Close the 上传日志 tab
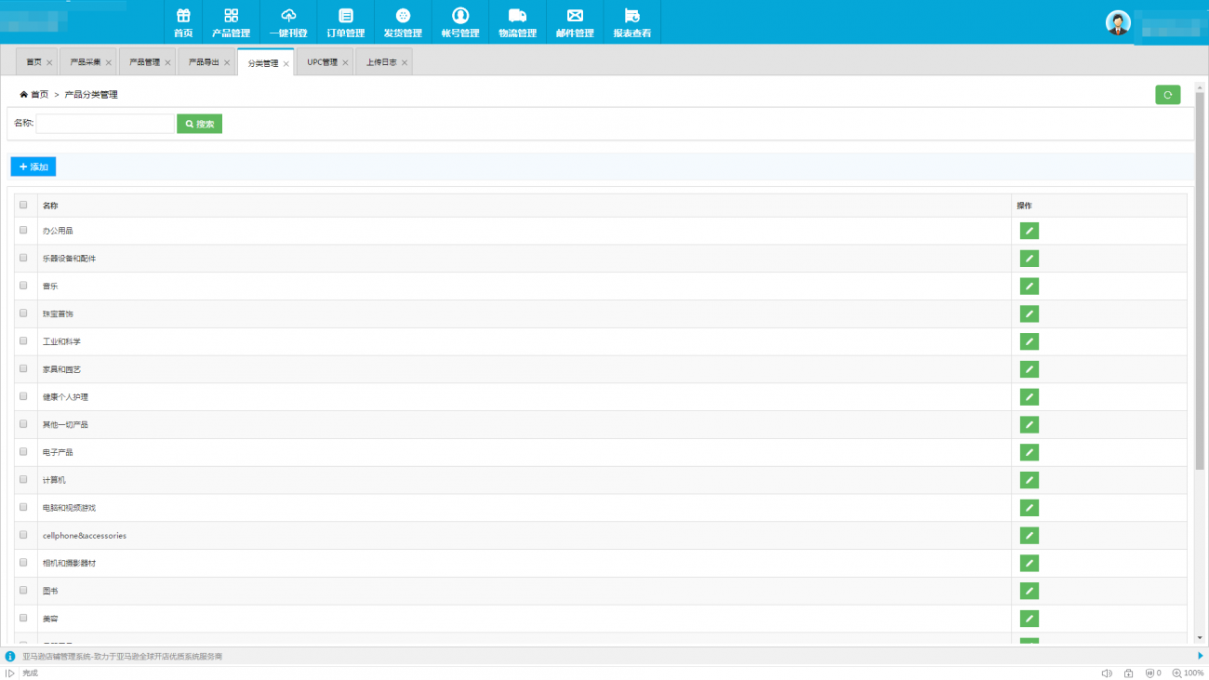This screenshot has height=680, width=1209. coord(405,63)
